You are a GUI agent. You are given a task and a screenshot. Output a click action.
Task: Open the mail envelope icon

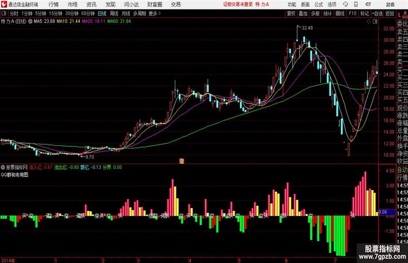368,4
